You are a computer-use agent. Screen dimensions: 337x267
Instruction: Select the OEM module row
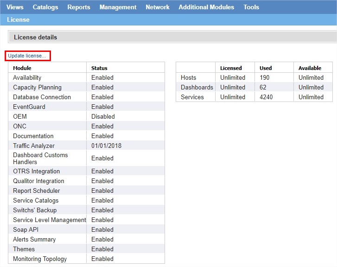20,116
